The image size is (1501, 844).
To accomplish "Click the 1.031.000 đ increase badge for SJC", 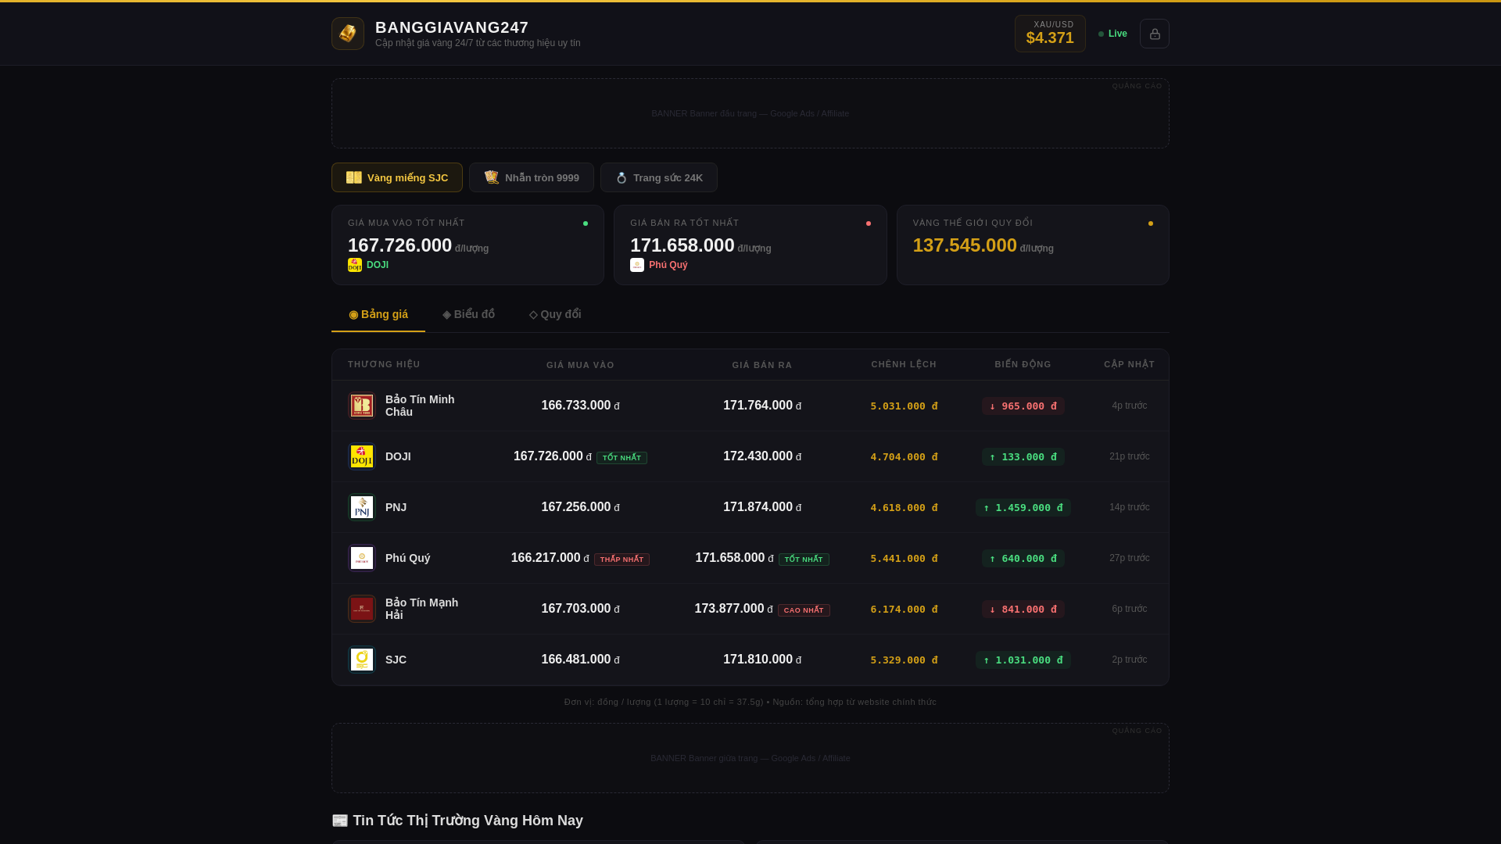I will click(x=1023, y=660).
